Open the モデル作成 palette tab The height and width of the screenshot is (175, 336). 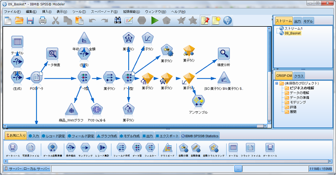(130, 136)
